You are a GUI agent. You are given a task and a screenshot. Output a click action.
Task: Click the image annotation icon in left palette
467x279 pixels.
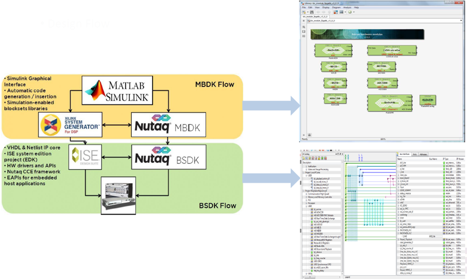click(304, 36)
